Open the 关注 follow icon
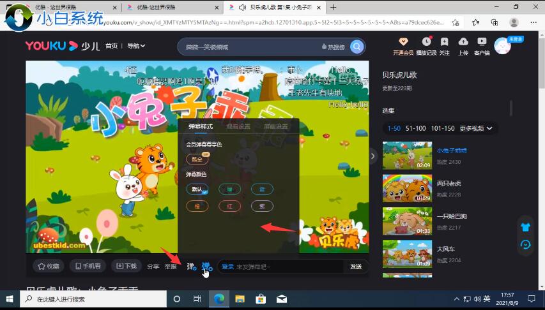The height and width of the screenshot is (310, 545). tap(445, 47)
